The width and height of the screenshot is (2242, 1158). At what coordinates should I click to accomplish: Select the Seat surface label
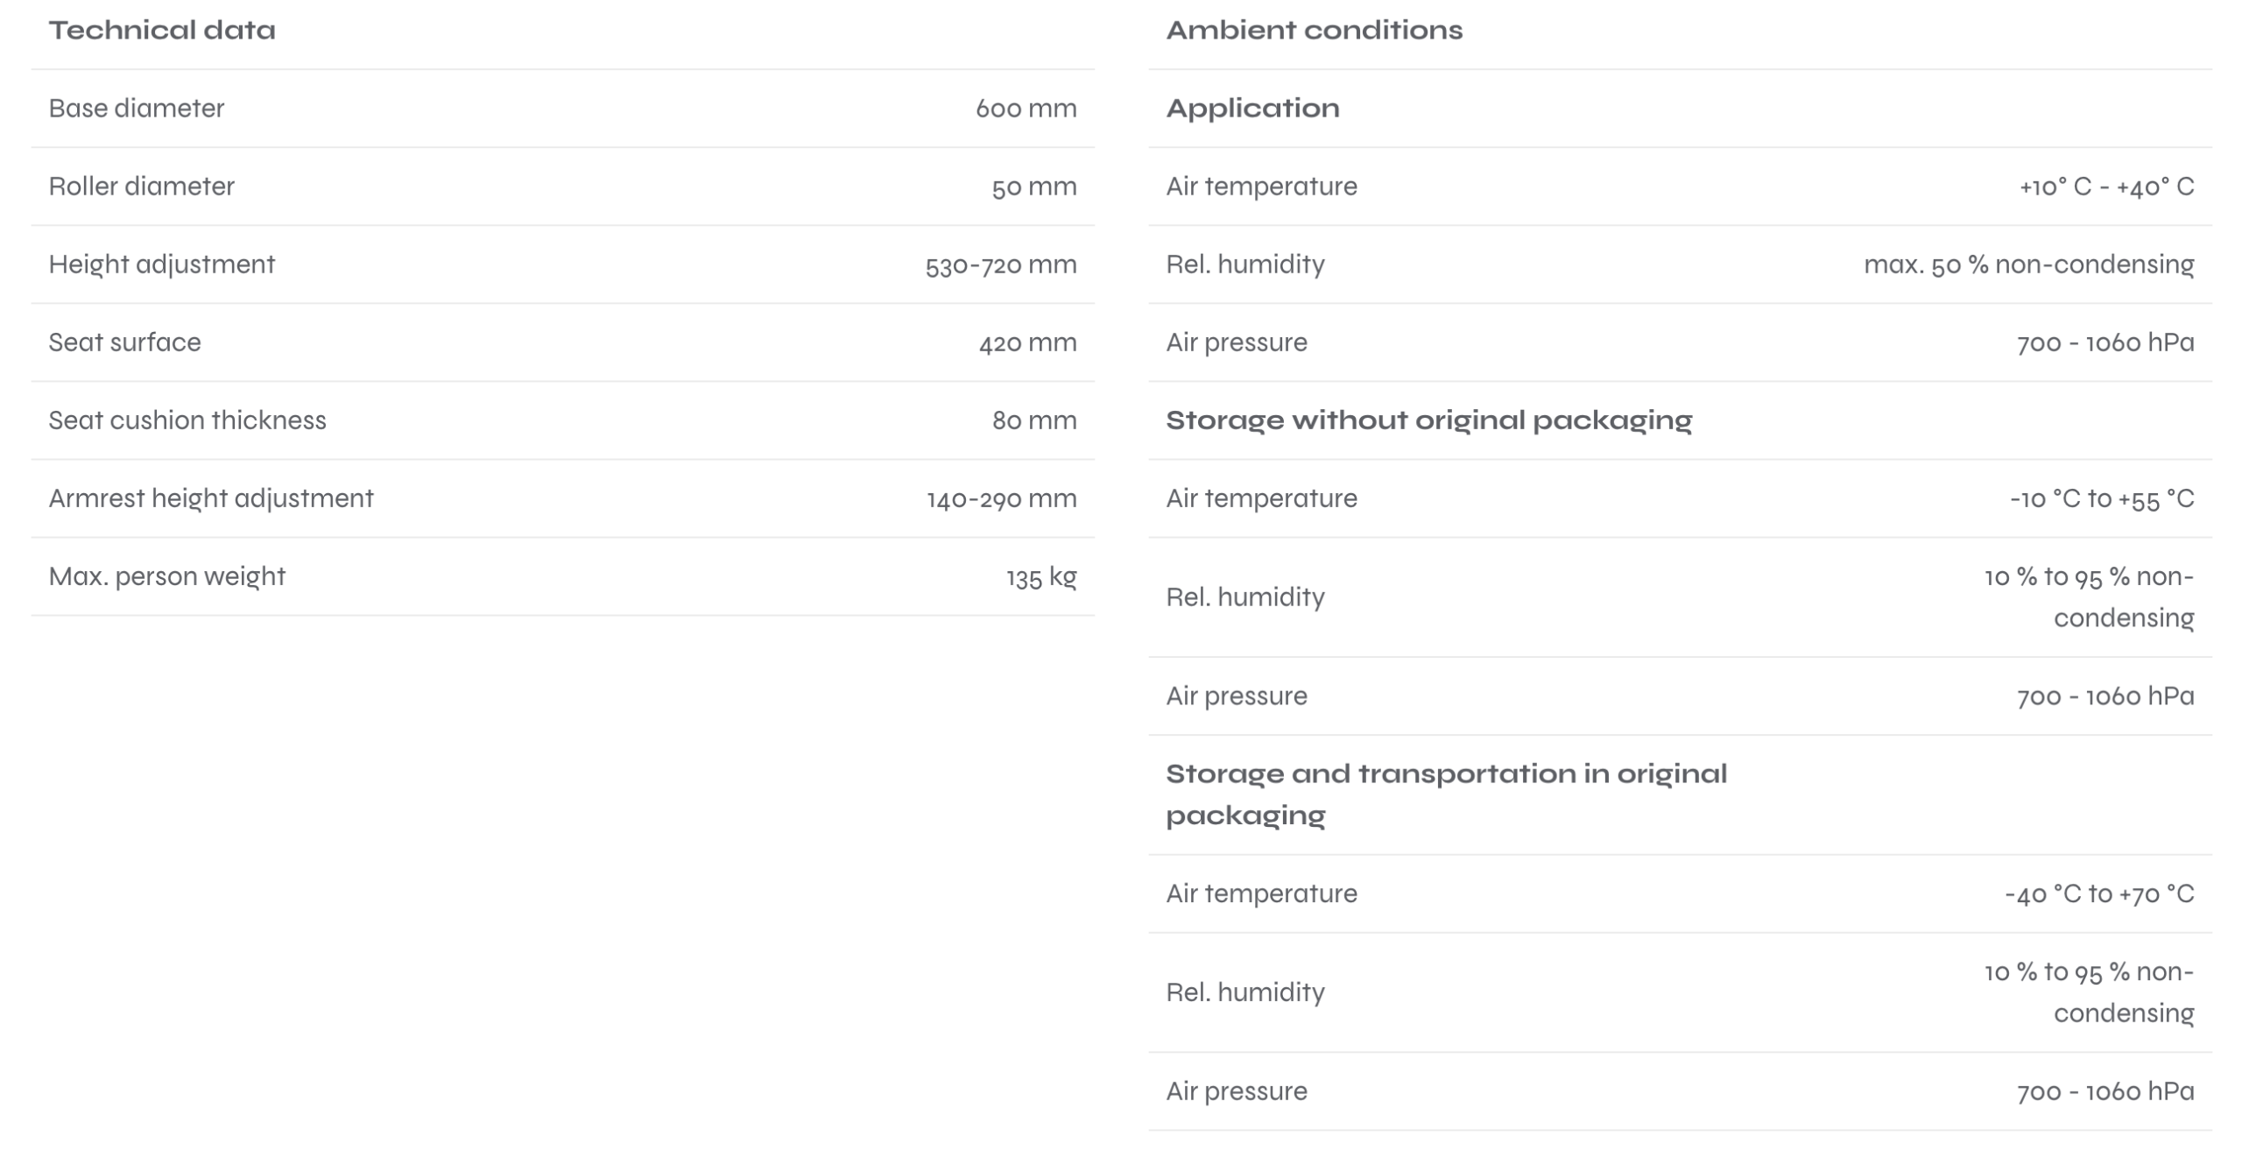[x=124, y=342]
